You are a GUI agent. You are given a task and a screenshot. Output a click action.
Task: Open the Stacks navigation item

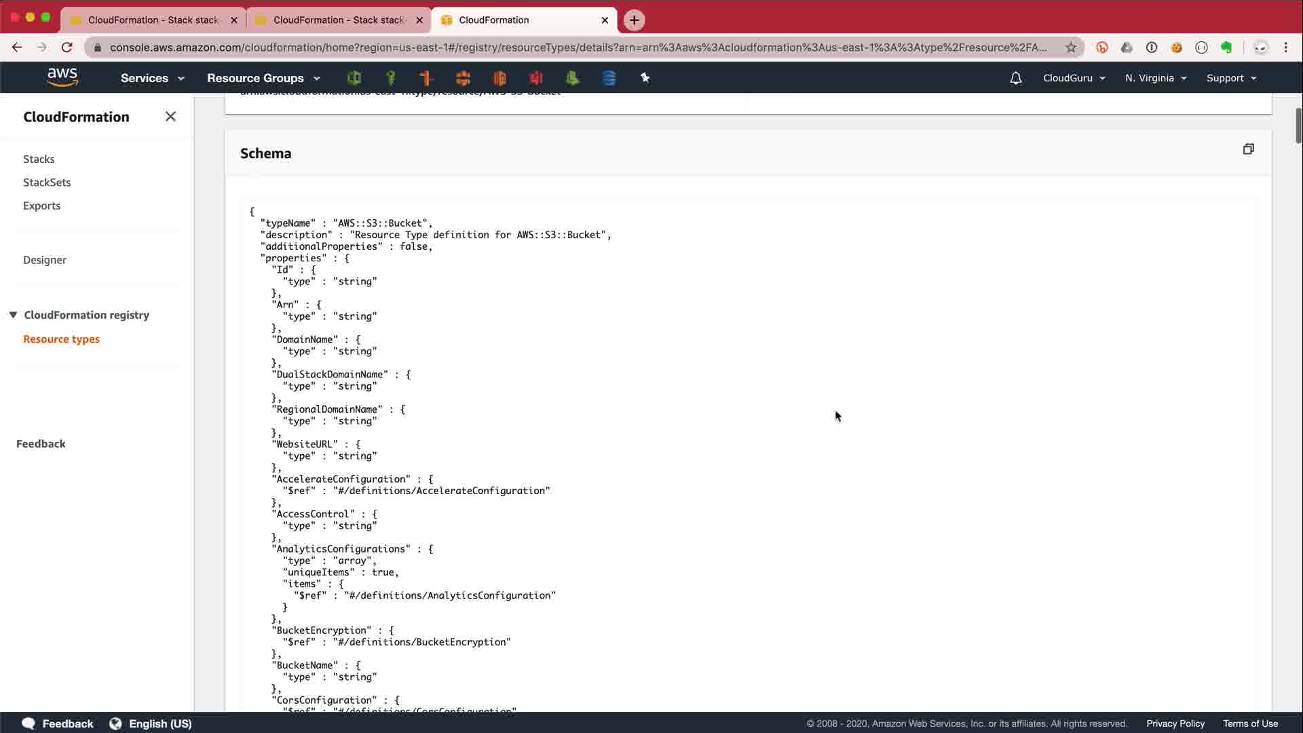coord(39,159)
